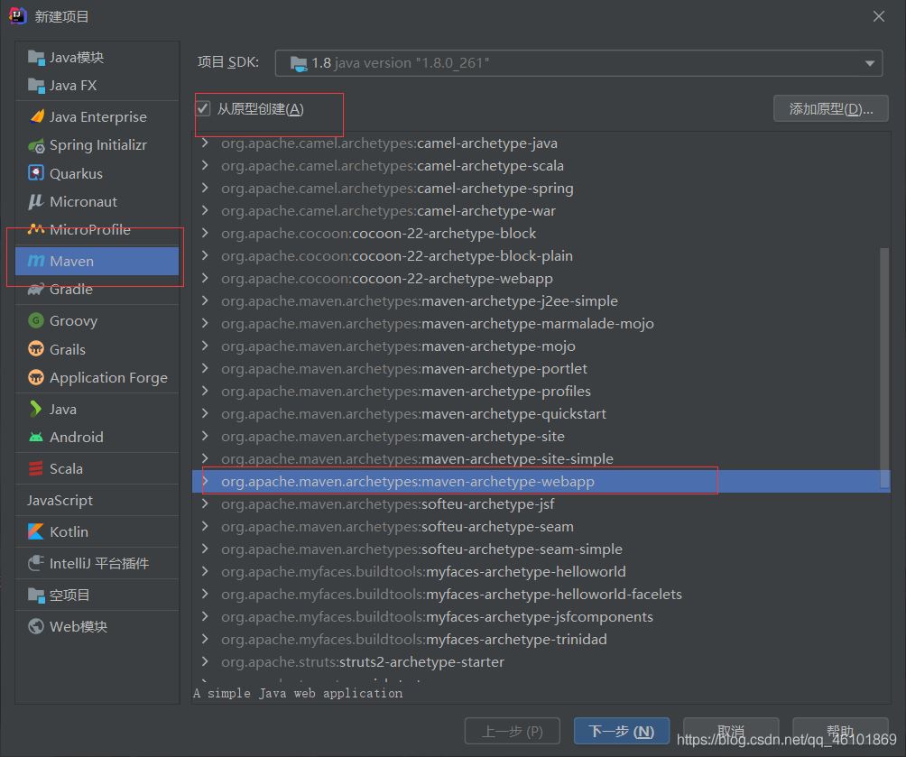Expand maven-archetype-webapp node
The height and width of the screenshot is (757, 906).
[205, 481]
